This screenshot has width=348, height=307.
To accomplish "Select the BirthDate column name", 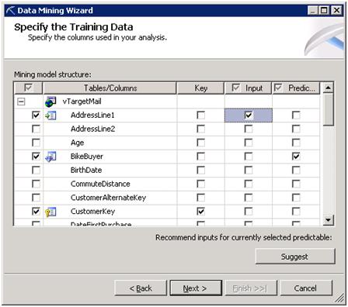I will coord(86,170).
